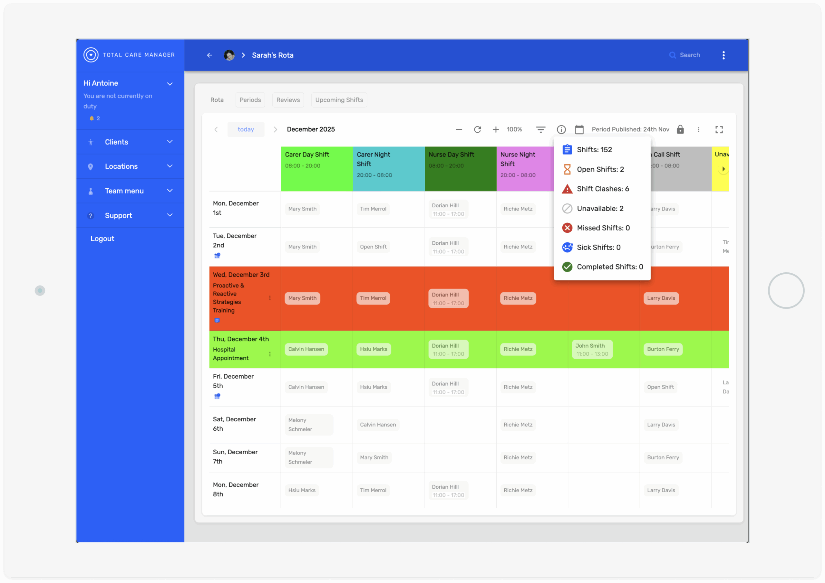Refresh the rota with the reload icon
The height and width of the screenshot is (583, 825).
pos(477,129)
